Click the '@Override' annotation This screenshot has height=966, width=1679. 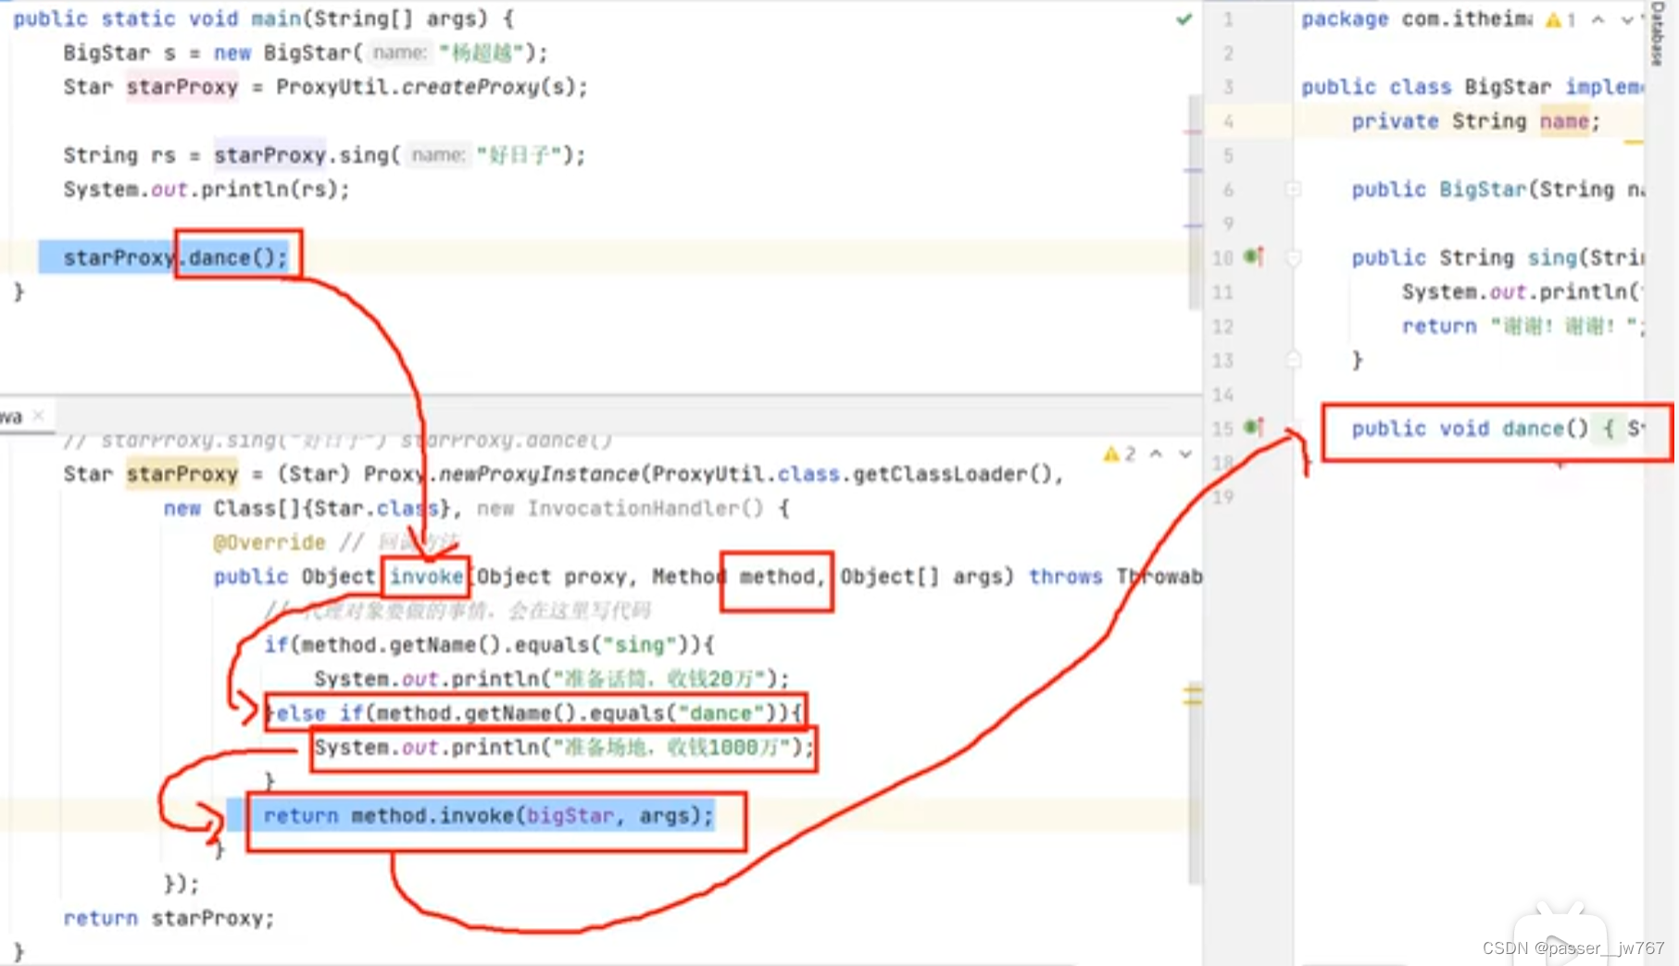coord(269,542)
